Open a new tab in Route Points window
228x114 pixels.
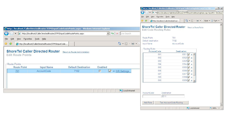(72, 44)
